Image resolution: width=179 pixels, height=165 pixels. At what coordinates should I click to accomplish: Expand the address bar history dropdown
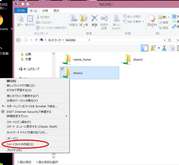(x=165, y=40)
